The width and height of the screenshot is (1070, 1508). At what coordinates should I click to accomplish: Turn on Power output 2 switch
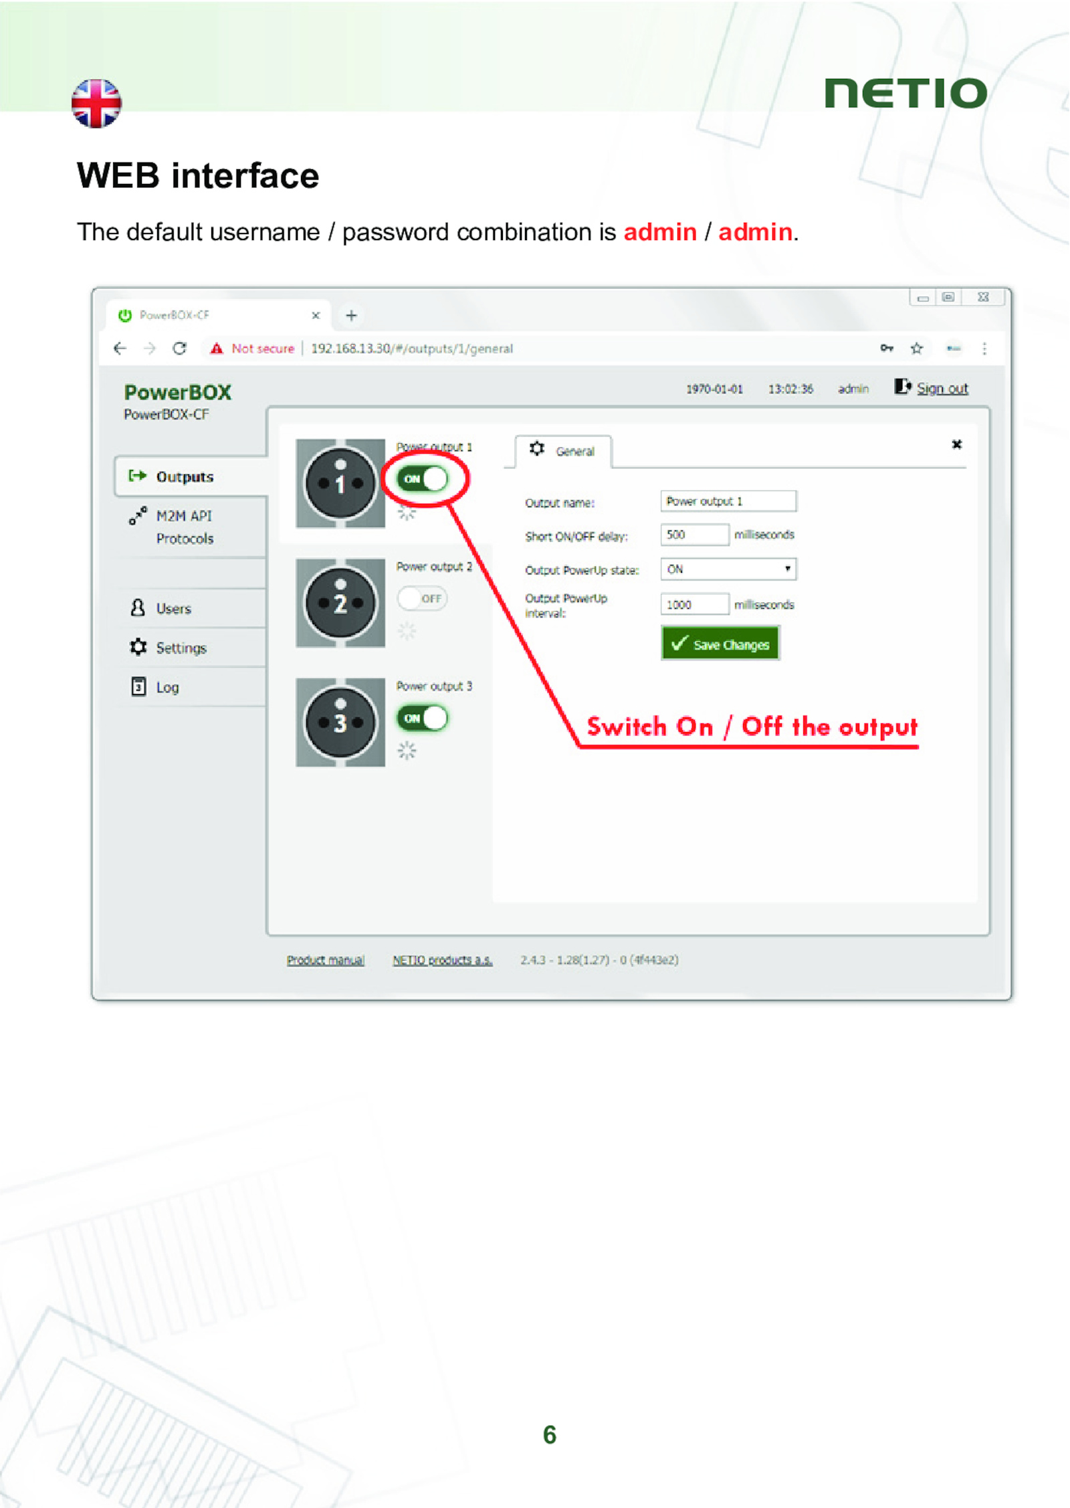pos(422,598)
